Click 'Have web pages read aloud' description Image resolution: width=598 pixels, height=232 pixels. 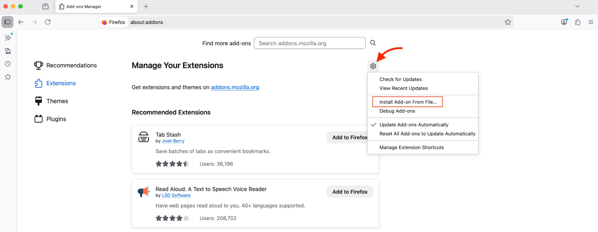230,206
